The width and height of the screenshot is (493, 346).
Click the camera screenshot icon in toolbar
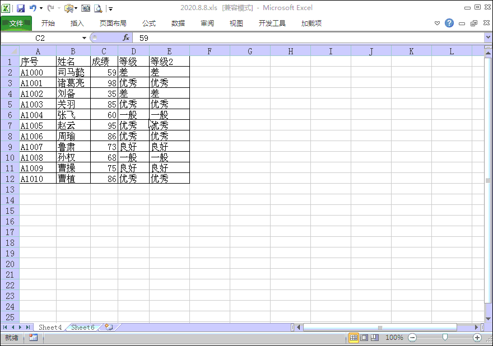pyautogui.click(x=86, y=8)
